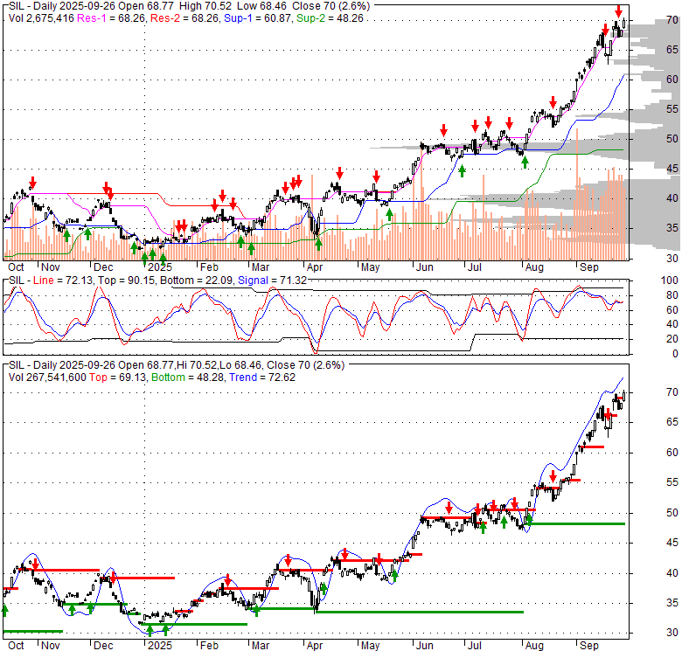Select 'Top = 90.15' in oscillator panel
This screenshot has width=682, height=651.
click(x=126, y=280)
